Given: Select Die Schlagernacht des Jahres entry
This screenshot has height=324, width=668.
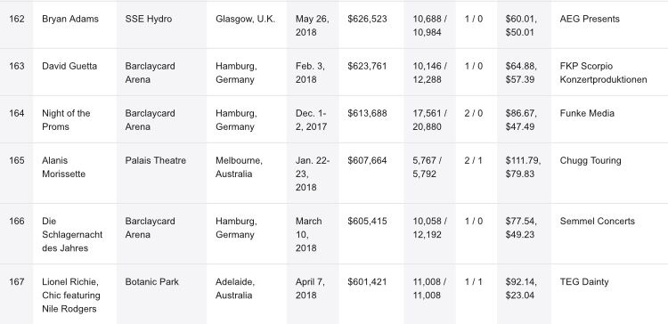Looking at the screenshot, I should click(72, 235).
